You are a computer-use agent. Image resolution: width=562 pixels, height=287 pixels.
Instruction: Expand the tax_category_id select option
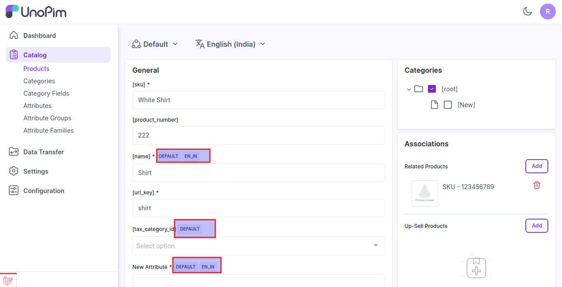tap(259, 246)
